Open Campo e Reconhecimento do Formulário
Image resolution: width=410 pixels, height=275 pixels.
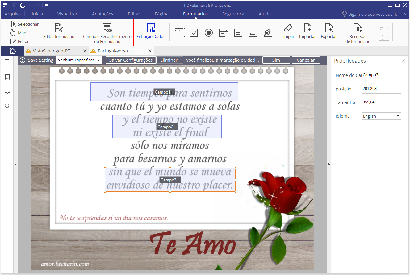107,33
